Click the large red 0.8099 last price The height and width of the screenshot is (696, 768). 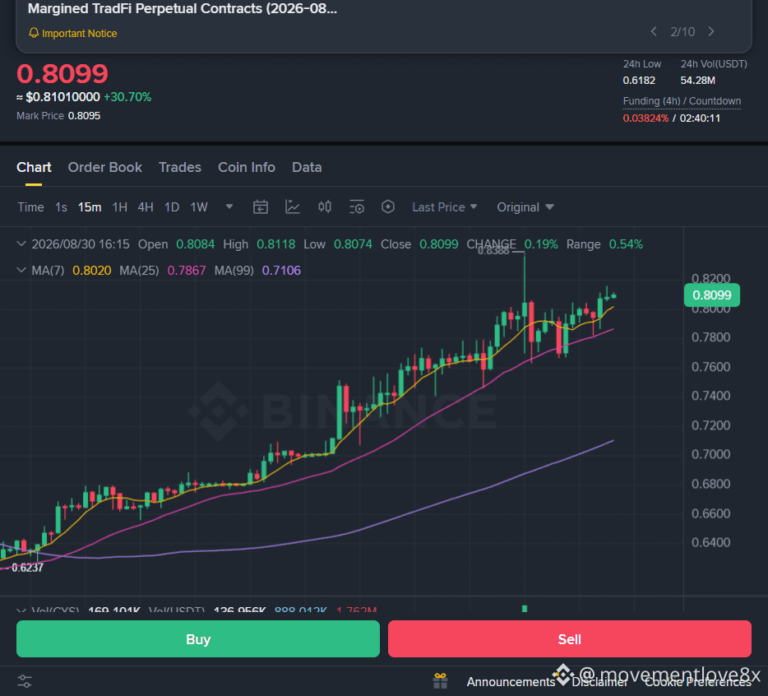point(62,74)
